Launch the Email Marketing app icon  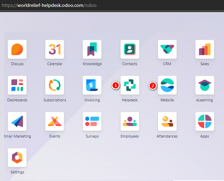click(x=17, y=121)
